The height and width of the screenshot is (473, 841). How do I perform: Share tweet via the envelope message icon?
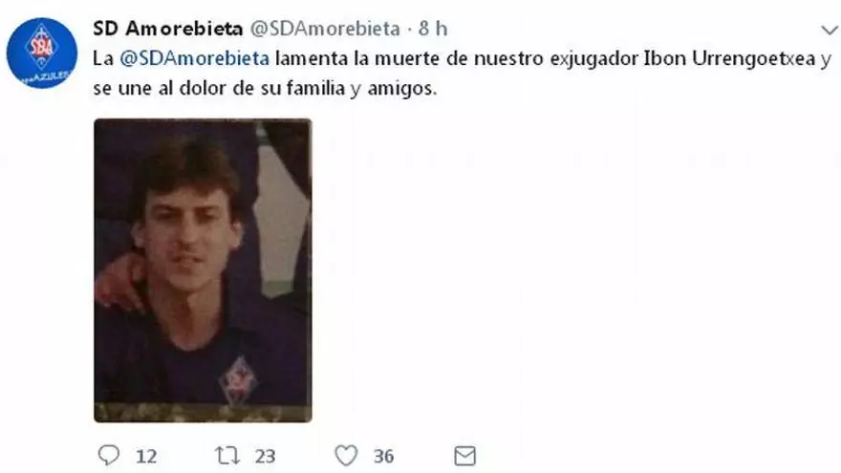click(x=464, y=456)
